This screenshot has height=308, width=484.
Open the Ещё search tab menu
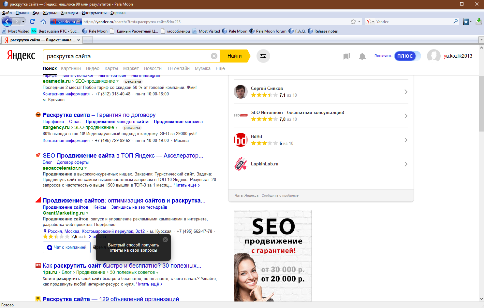pyautogui.click(x=220, y=68)
